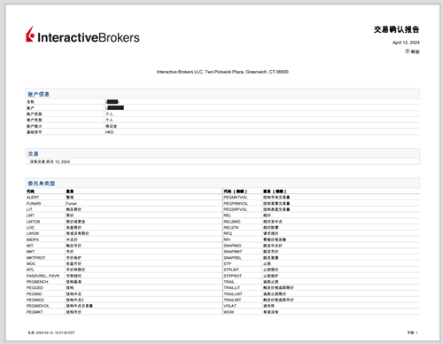The image size is (443, 344).
Task: Click the April 12, 2024 report date
Action: click(406, 43)
